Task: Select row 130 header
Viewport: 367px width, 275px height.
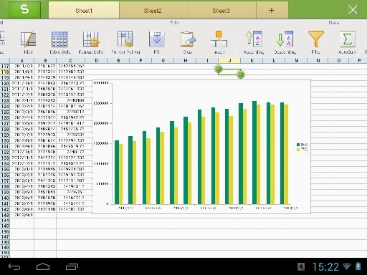Action: (5, 140)
